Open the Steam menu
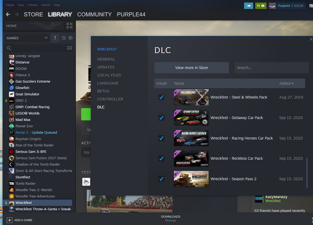Image resolution: width=313 pixels, height=225 pixels. click(10, 5)
